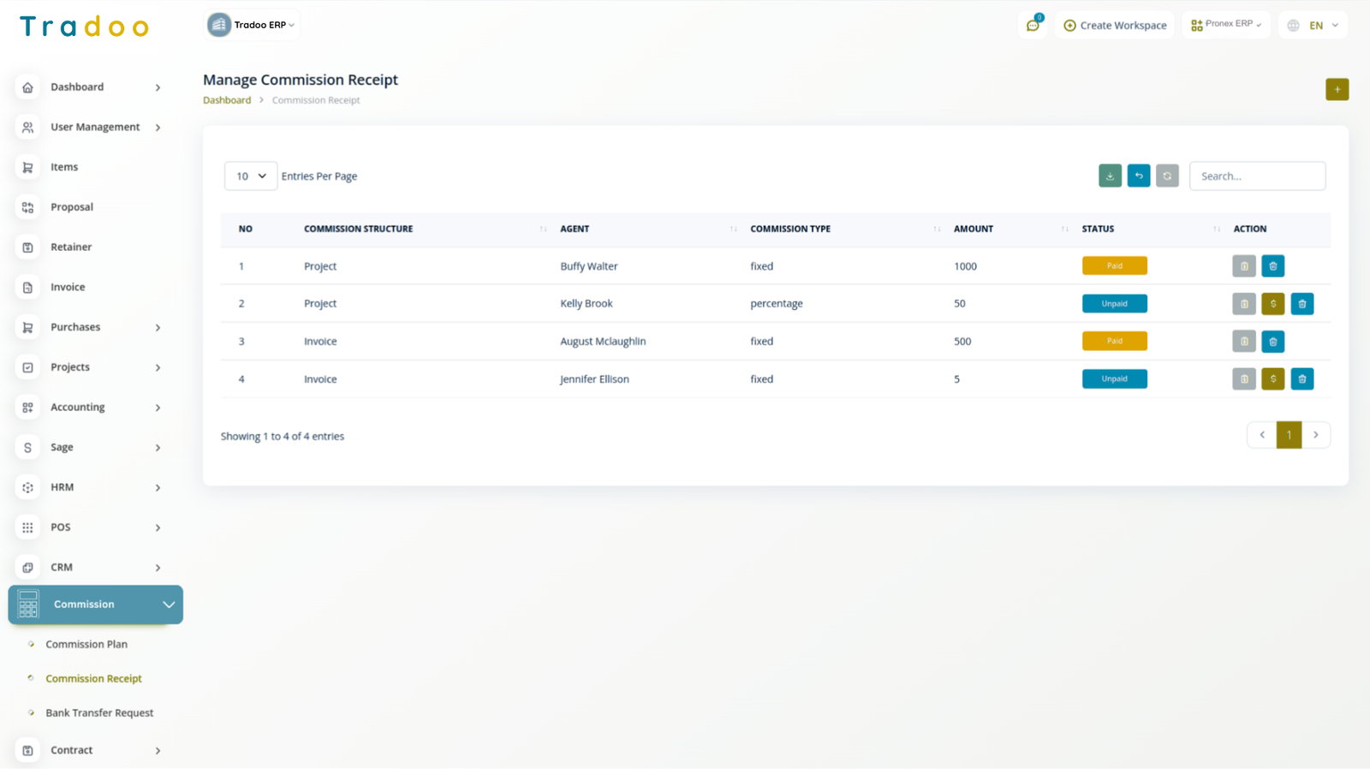
Task: Delete Buffy Walter's commission receipt
Action: (x=1273, y=266)
